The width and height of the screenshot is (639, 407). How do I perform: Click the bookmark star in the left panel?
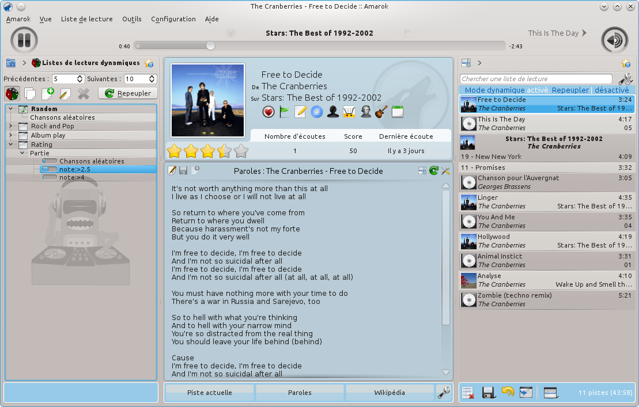(x=149, y=63)
